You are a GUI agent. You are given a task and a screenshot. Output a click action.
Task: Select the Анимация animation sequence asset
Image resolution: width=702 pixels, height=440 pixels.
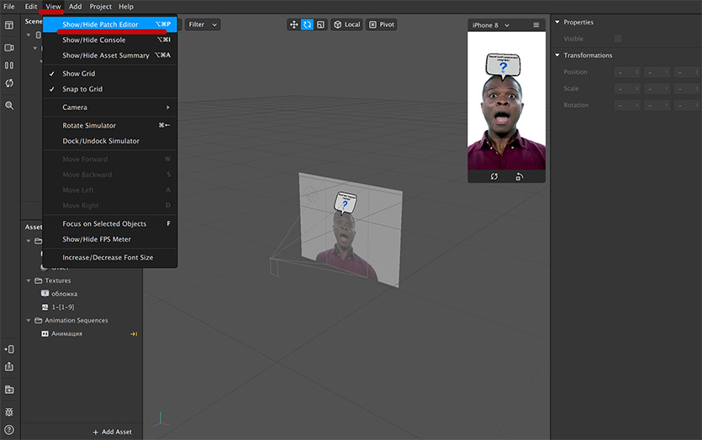click(66, 333)
